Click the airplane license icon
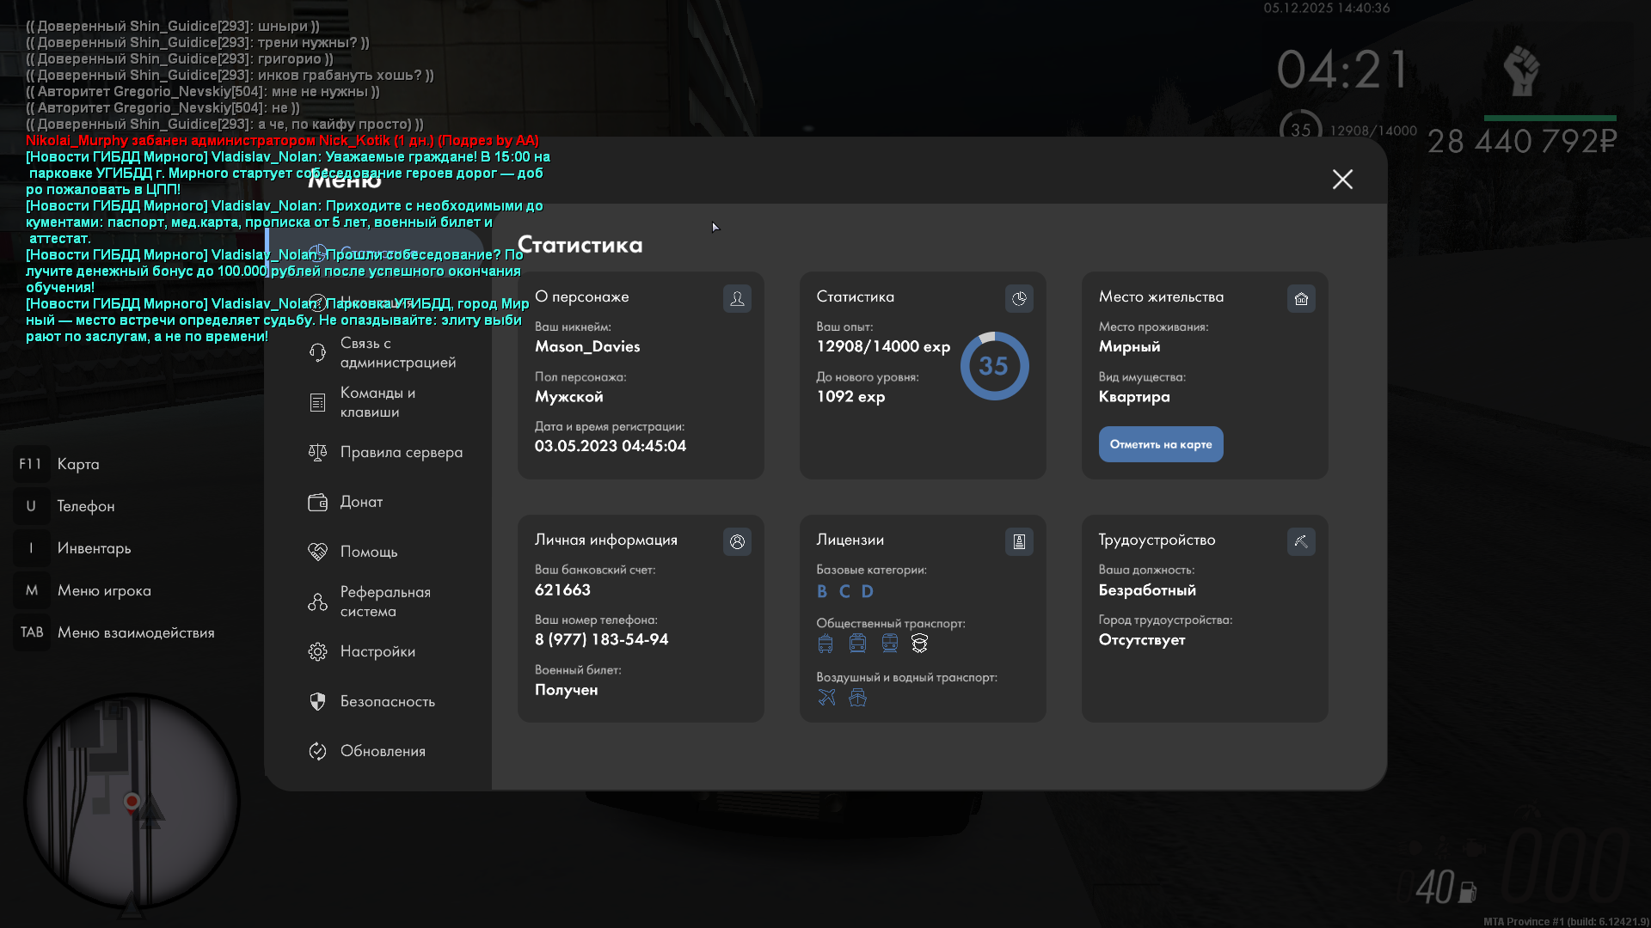This screenshot has width=1651, height=928. (826, 698)
